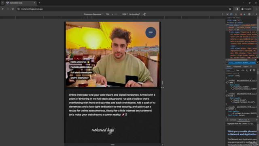Open the 100% zoom dropdown

click(x=125, y=14)
